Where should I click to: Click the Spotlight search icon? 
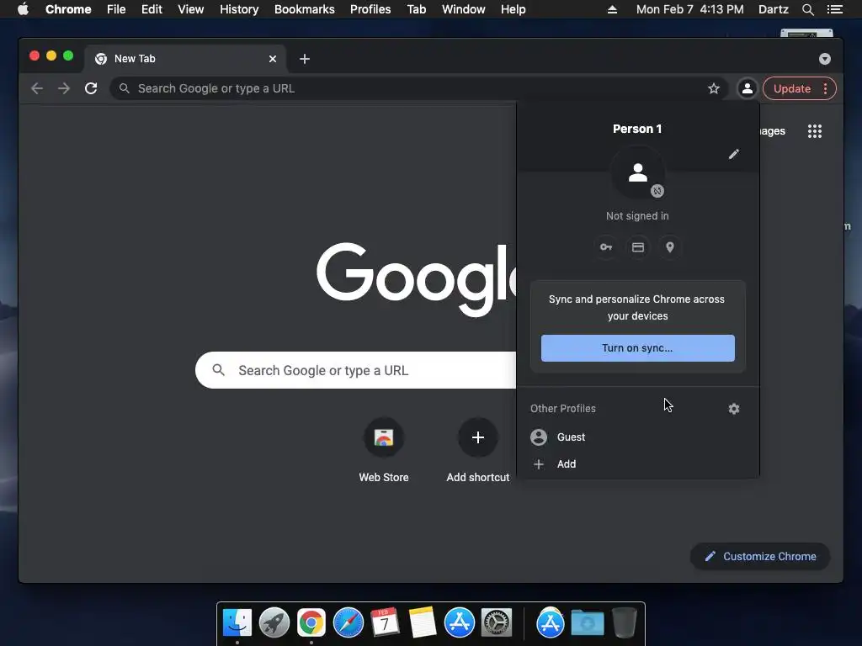[x=807, y=9]
